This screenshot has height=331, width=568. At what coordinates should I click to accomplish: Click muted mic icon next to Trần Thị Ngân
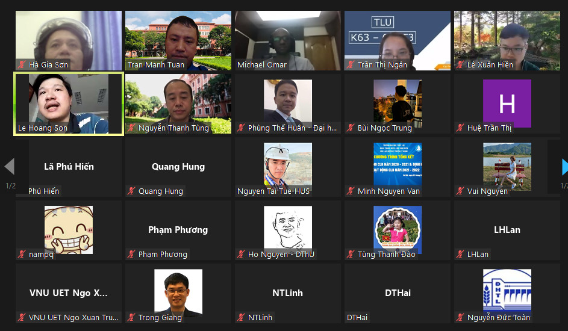(x=351, y=65)
